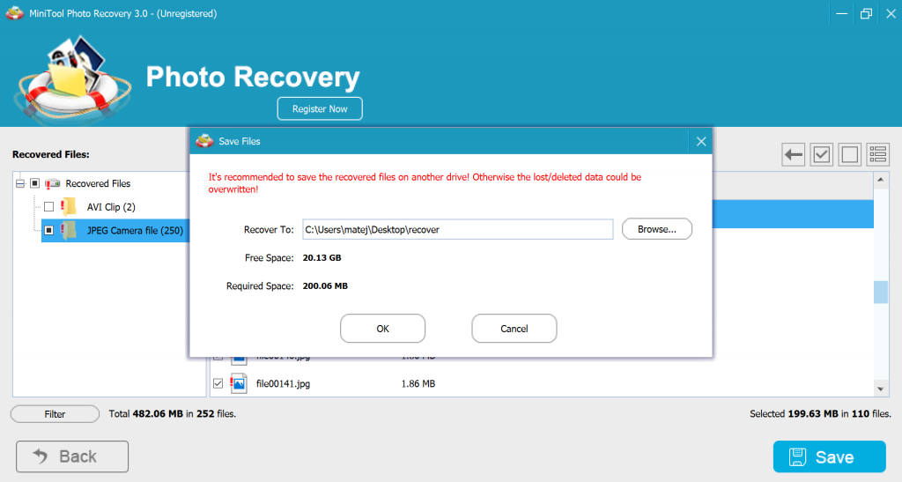This screenshot has height=482, width=902.
Task: Restore down the main window
Action: 866,13
